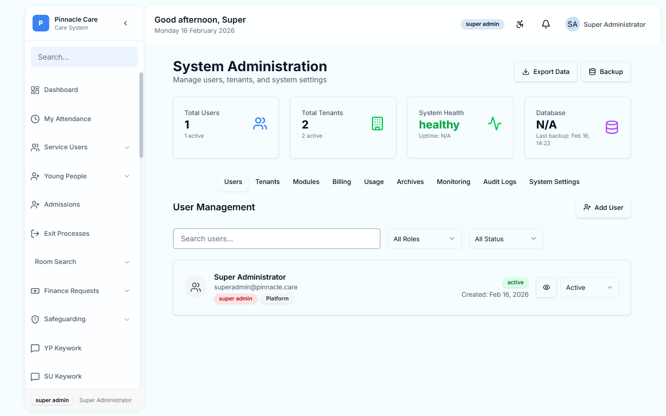Toggle the super admin badge in header

(x=482, y=24)
